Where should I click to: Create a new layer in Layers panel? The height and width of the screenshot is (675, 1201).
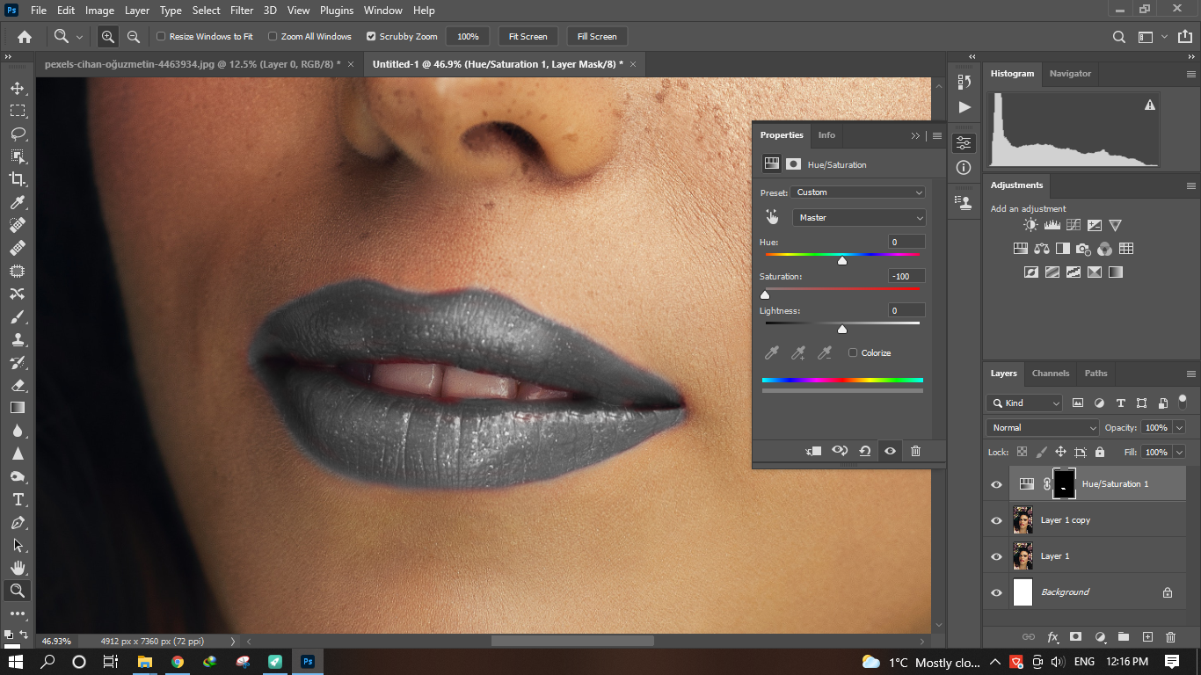click(x=1147, y=637)
